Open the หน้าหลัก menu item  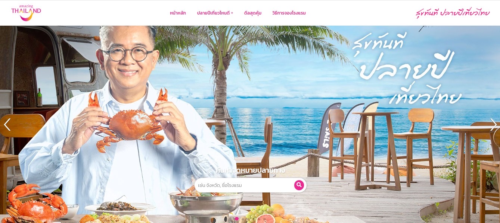(178, 13)
